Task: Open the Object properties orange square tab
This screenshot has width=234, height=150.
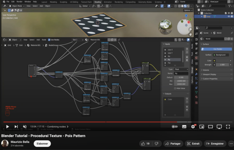Action: click(x=197, y=69)
